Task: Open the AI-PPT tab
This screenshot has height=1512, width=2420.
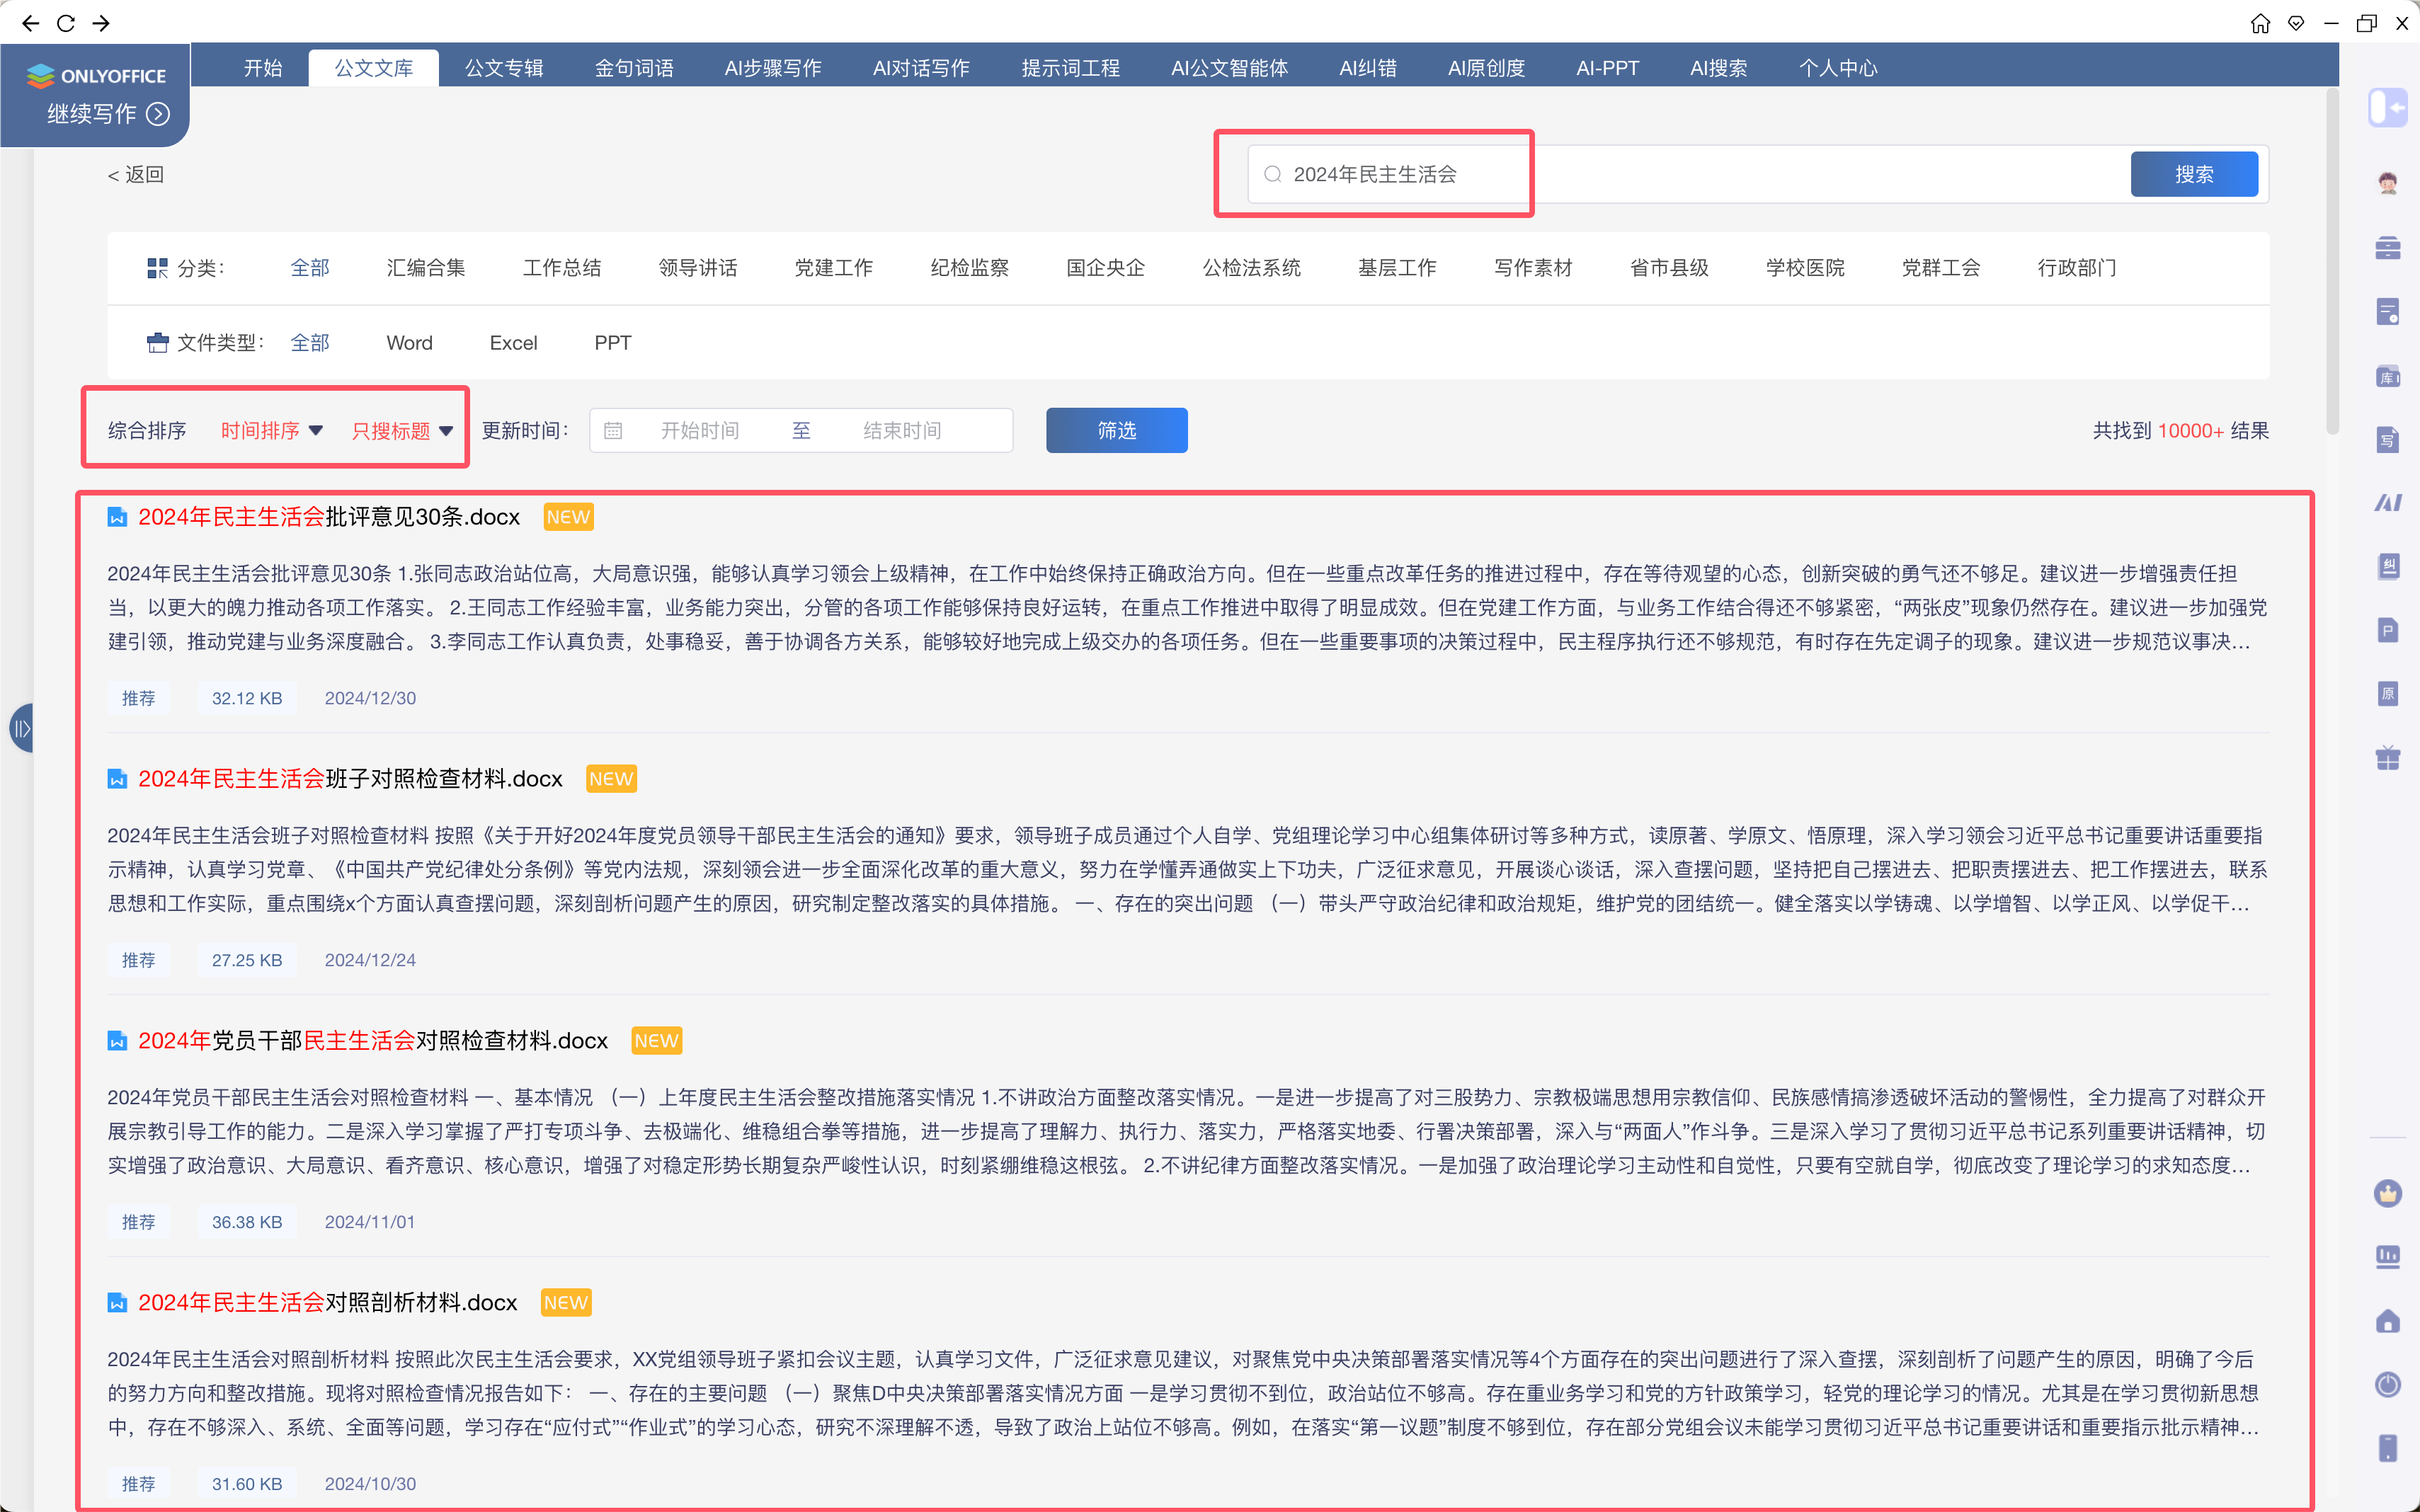Action: [1607, 68]
